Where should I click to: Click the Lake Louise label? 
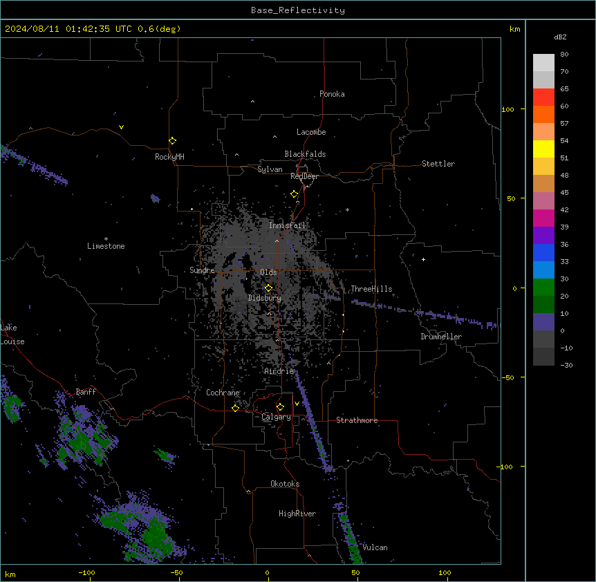[x=12, y=335]
